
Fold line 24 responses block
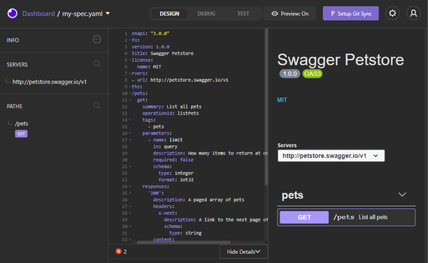tap(130, 187)
